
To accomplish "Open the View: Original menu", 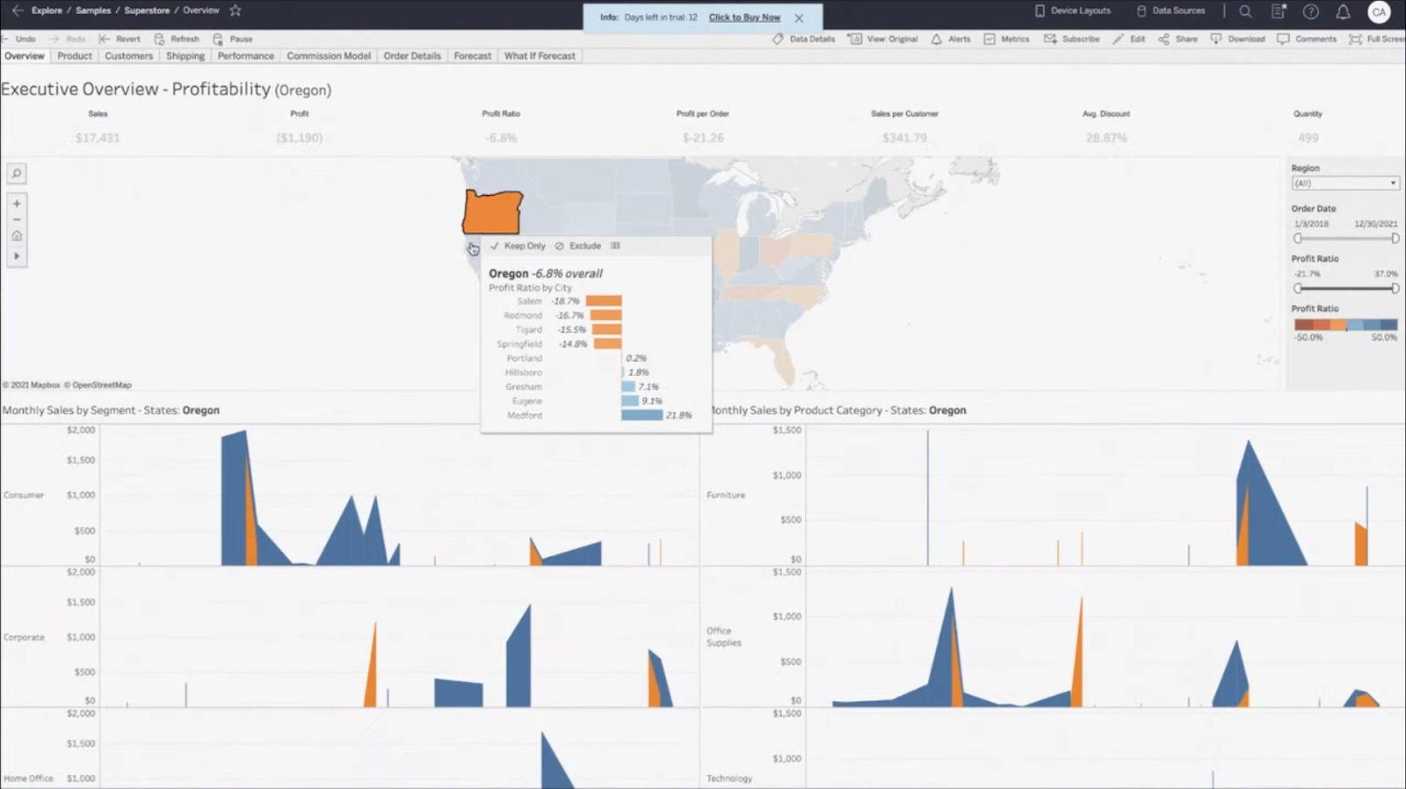I will [x=883, y=39].
